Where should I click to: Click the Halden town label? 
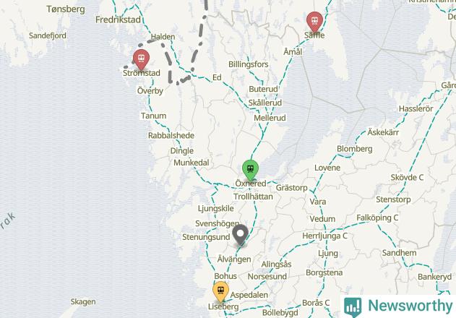(x=163, y=37)
